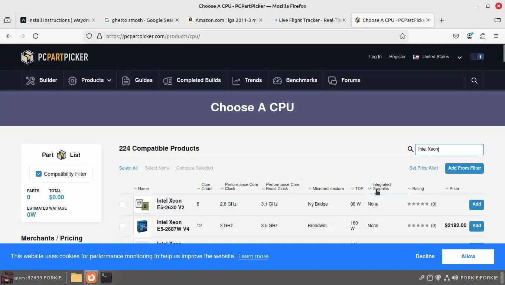Click the Intel Xeon search field
The image size is (505, 285).
449,149
